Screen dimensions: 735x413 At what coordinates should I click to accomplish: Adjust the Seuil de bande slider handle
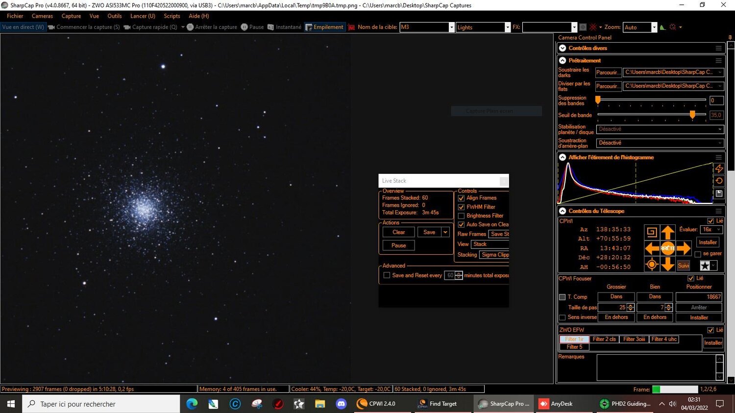pos(692,115)
